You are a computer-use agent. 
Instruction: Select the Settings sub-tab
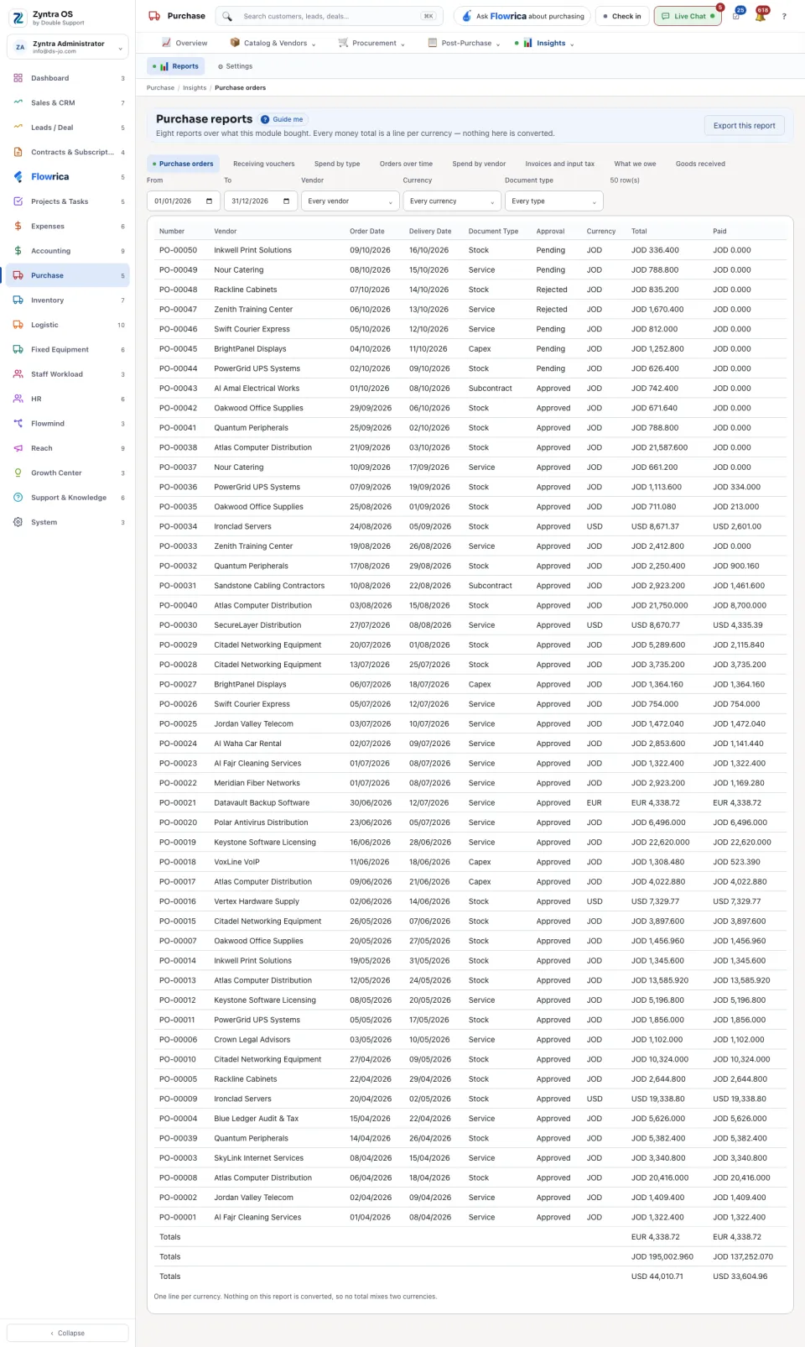click(x=235, y=66)
